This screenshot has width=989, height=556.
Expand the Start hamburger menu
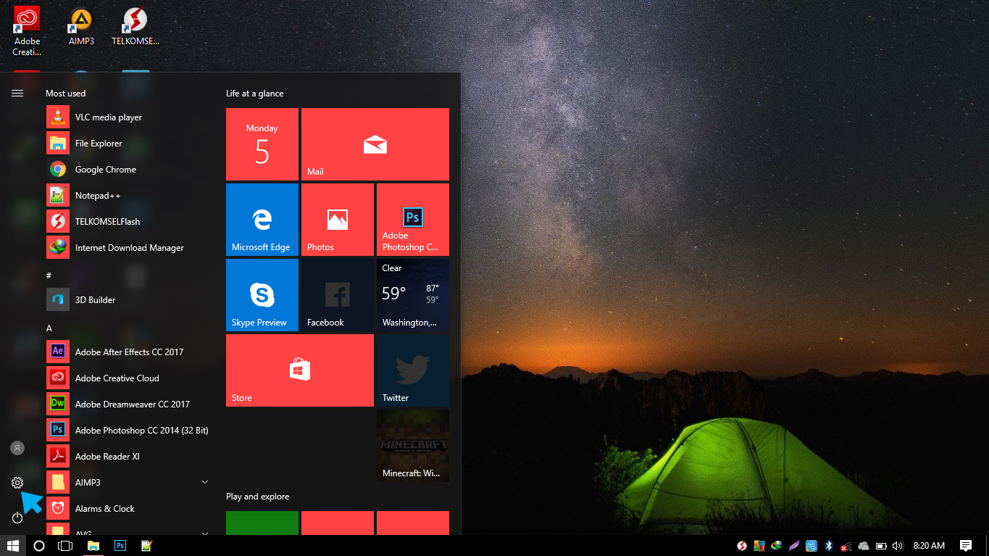click(x=17, y=94)
